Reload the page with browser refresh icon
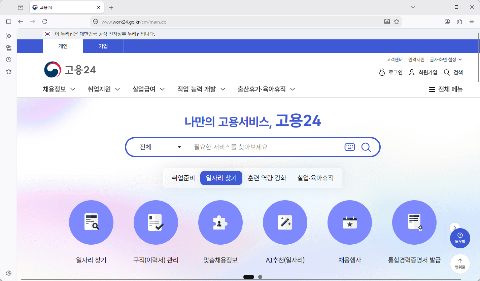Screen dimensions: 480x281 click(x=45, y=22)
